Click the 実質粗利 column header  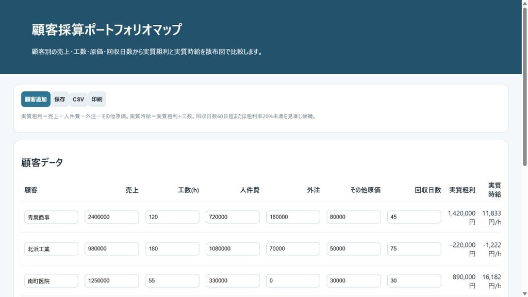[462, 190]
